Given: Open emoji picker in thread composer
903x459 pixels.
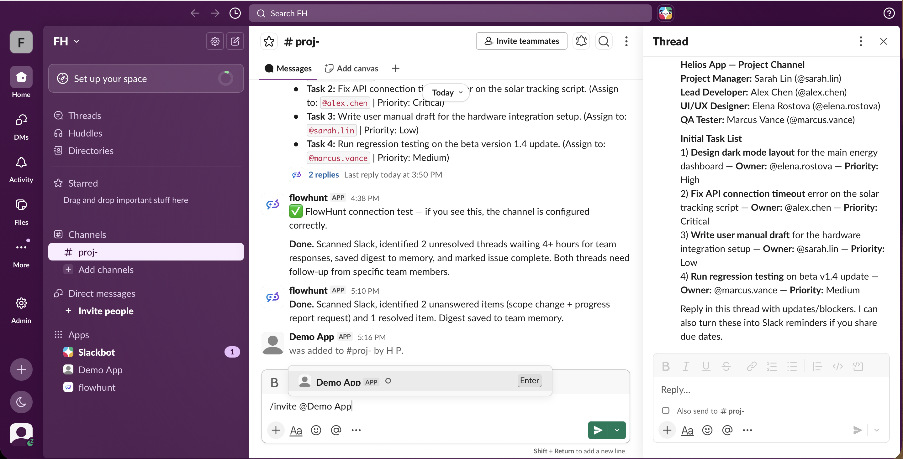Looking at the screenshot, I should [707, 430].
